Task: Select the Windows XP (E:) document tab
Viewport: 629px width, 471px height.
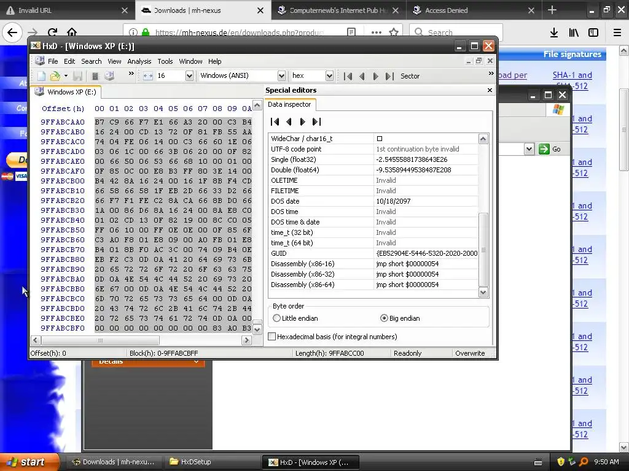Action: click(66, 92)
